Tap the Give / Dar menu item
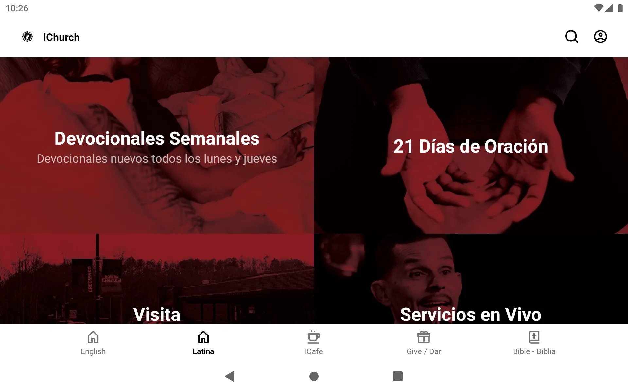Screen dimensions: 628x392 (x=424, y=342)
